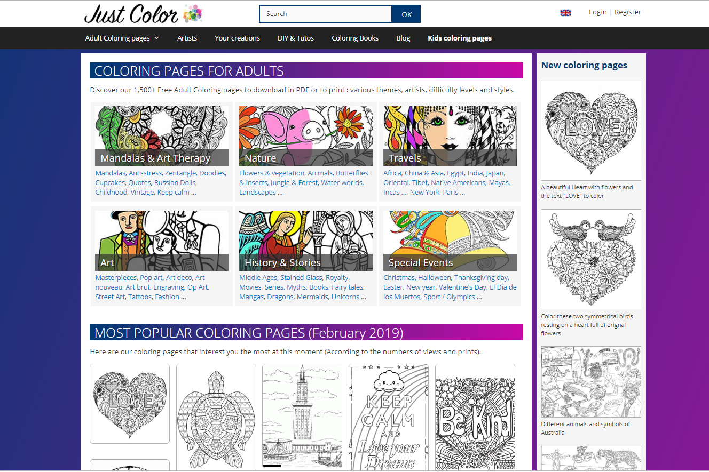
Task: Click the Native Americans link
Action: (x=458, y=182)
